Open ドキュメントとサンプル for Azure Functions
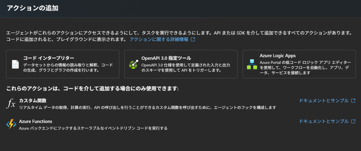Screen dimensions: 361x151 point(324,121)
